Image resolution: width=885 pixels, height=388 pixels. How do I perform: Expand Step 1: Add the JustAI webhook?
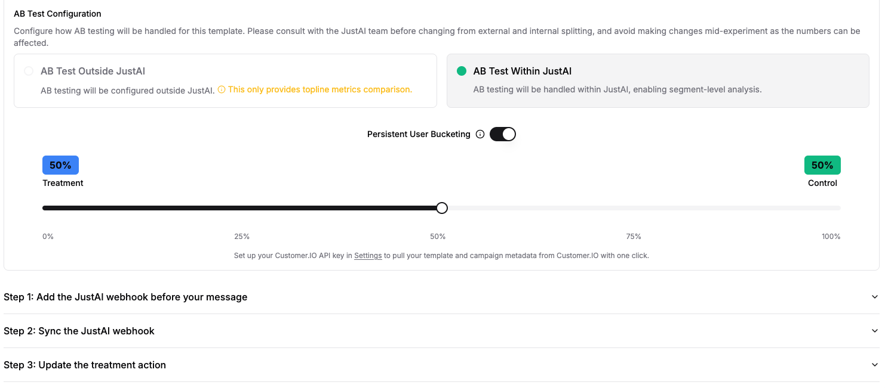coord(125,296)
